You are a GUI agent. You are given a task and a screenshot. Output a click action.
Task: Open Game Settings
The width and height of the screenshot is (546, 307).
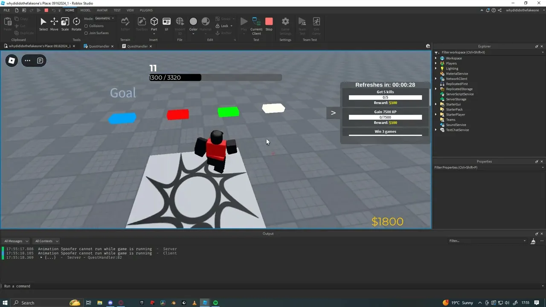point(285,26)
